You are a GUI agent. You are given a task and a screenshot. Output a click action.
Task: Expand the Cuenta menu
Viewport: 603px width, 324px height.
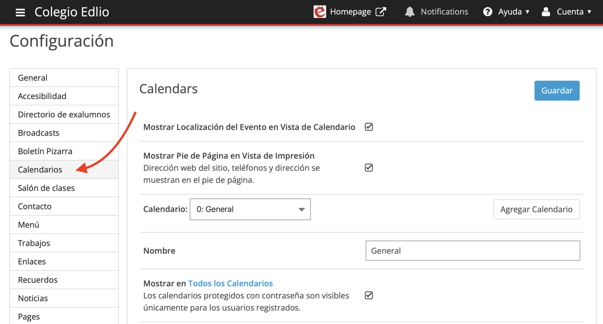pyautogui.click(x=574, y=11)
